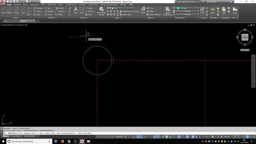This screenshot has height=144, width=256.
Task: Open the lineweight PorCapa dropdown
Action: [x=188, y=11]
